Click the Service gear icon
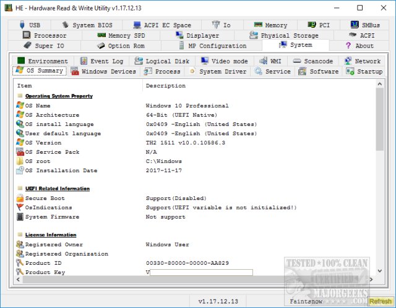 [258, 71]
